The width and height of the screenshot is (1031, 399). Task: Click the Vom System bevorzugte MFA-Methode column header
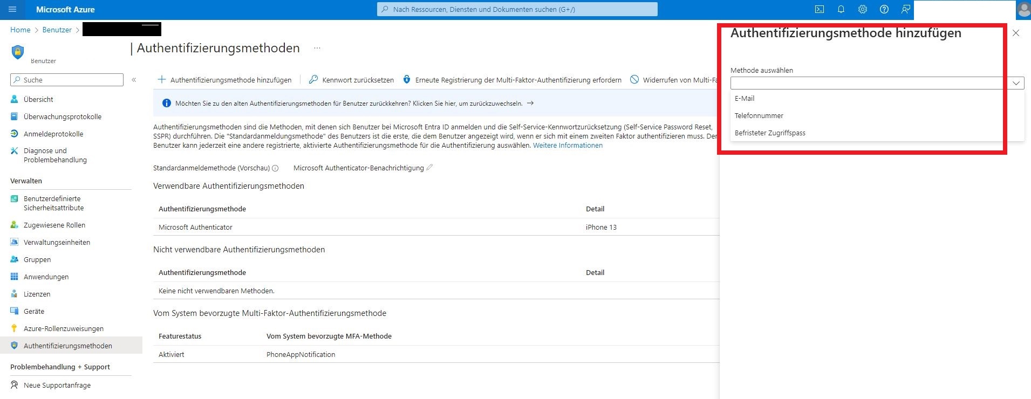[329, 336]
